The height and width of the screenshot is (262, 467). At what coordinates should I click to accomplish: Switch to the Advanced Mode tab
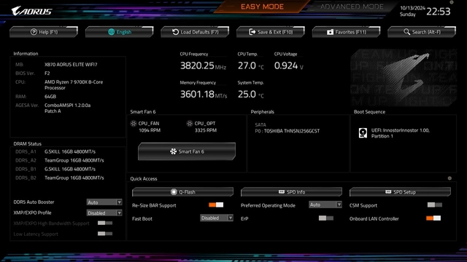pos(352,7)
